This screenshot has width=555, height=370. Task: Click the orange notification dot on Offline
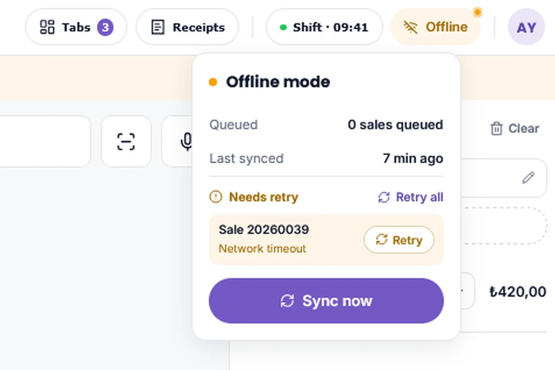click(477, 12)
